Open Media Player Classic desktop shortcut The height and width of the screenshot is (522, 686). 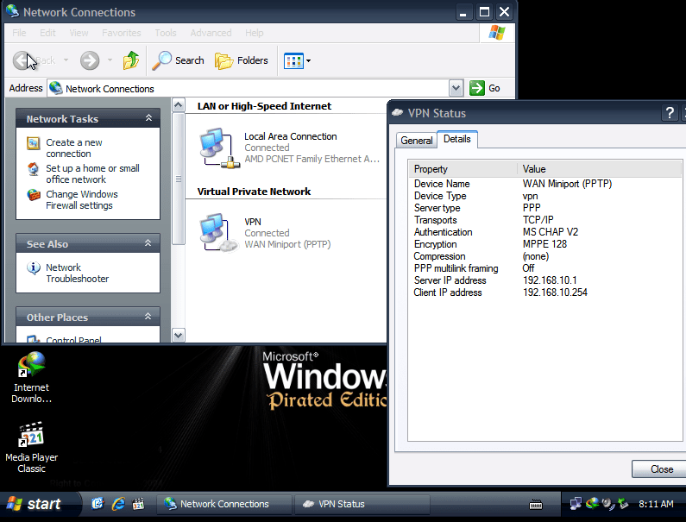point(32,447)
